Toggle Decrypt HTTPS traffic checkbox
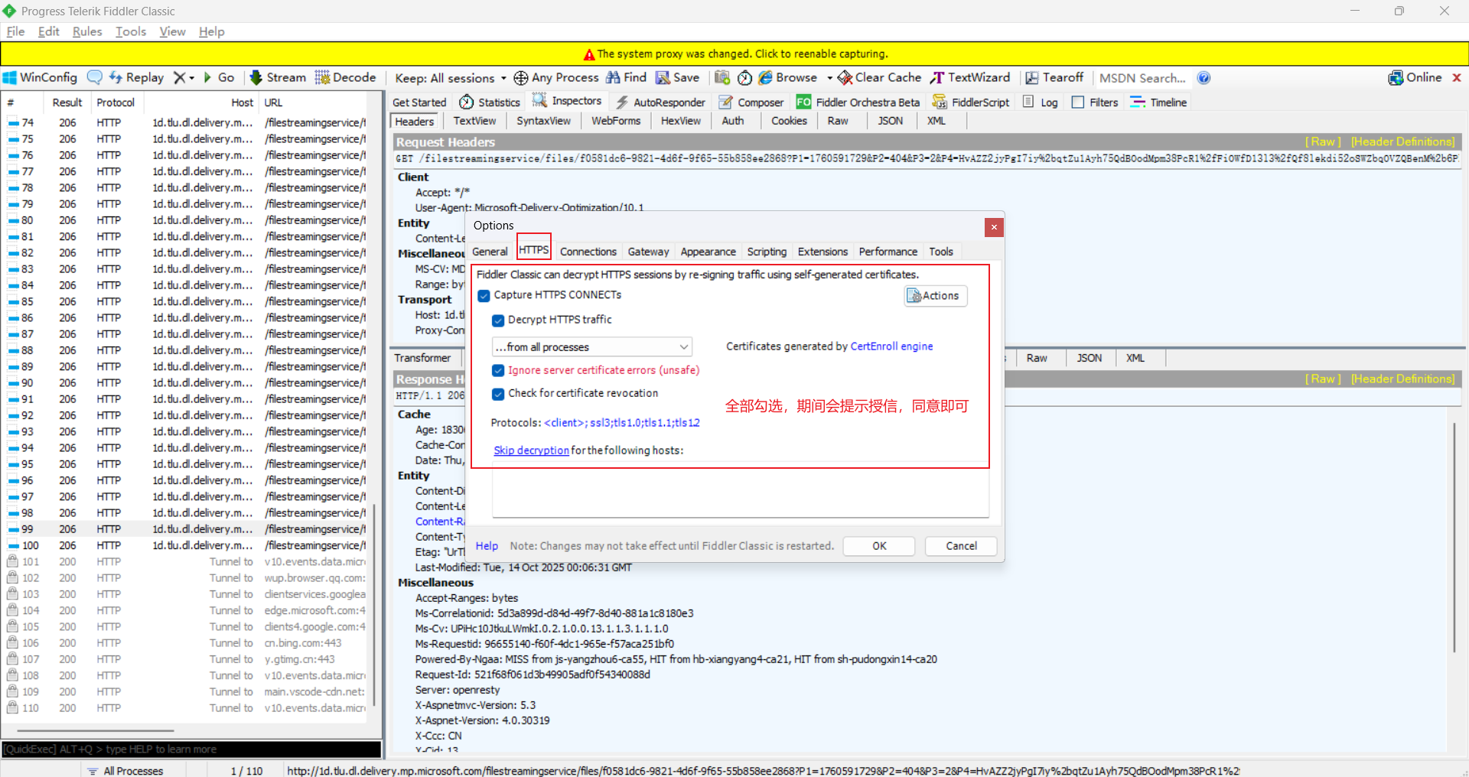The width and height of the screenshot is (1469, 777). click(x=498, y=320)
